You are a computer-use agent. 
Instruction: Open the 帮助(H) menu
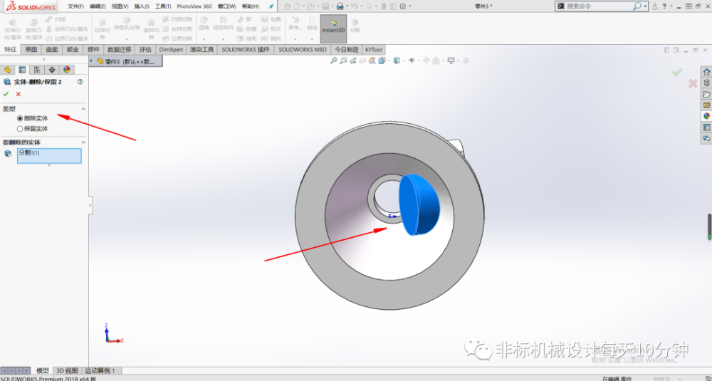coord(251,6)
